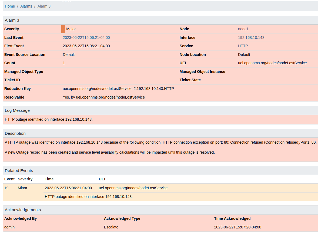The width and height of the screenshot is (318, 236).
Task: Click the Alarm 3 panel header
Action: tap(12, 20)
